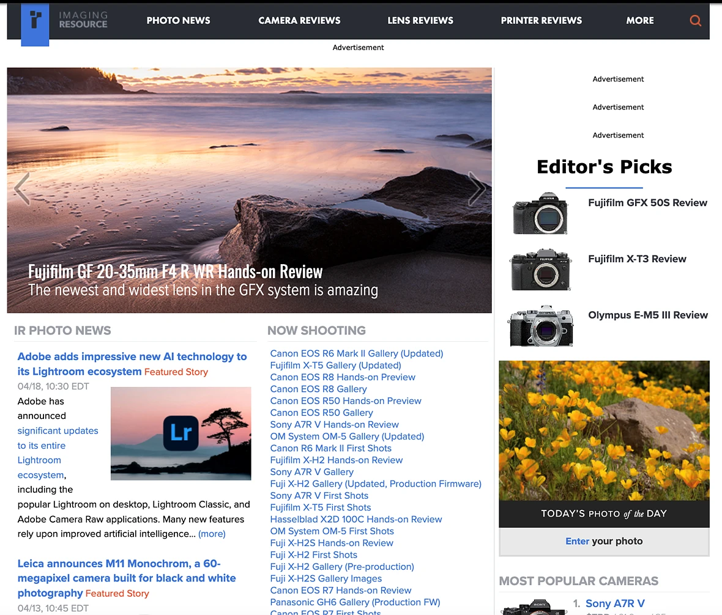Advance carousel with right chevron arrow
The image size is (722, 615).
pos(477,188)
